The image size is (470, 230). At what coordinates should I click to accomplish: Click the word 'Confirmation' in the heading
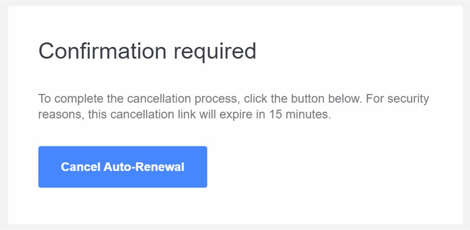[102, 52]
